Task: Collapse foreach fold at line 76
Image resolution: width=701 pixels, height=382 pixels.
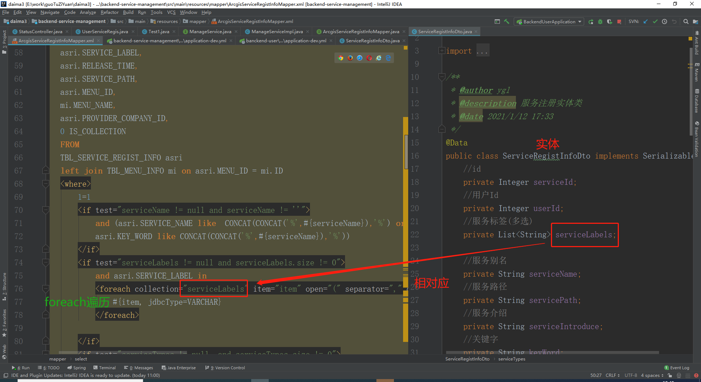Action: [46, 289]
